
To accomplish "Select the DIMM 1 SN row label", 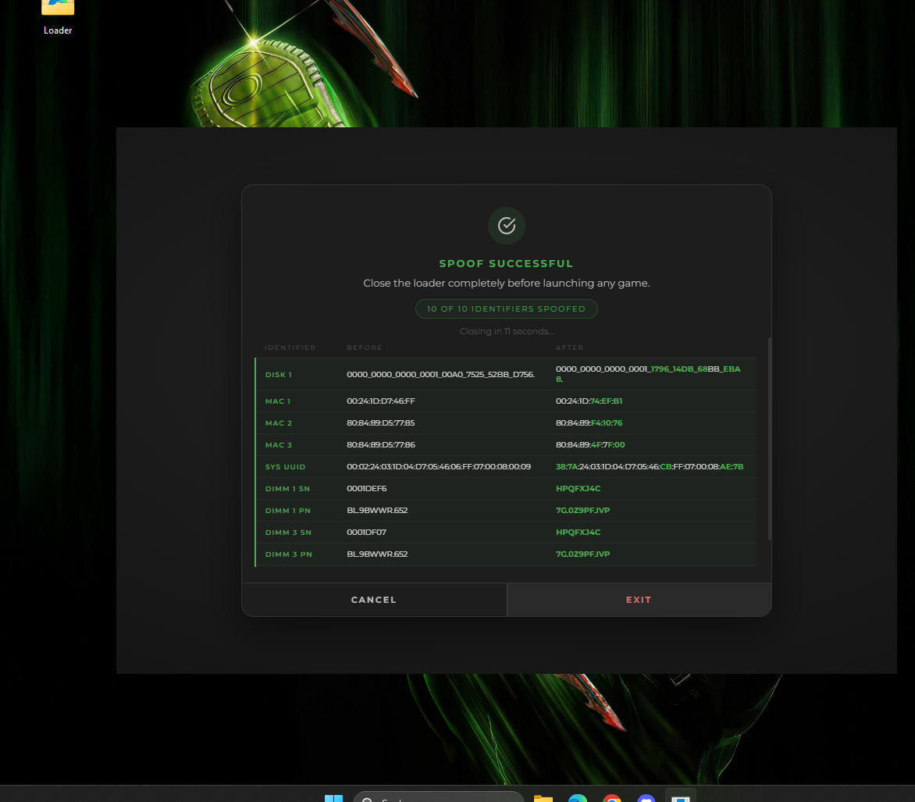I will click(x=287, y=489).
